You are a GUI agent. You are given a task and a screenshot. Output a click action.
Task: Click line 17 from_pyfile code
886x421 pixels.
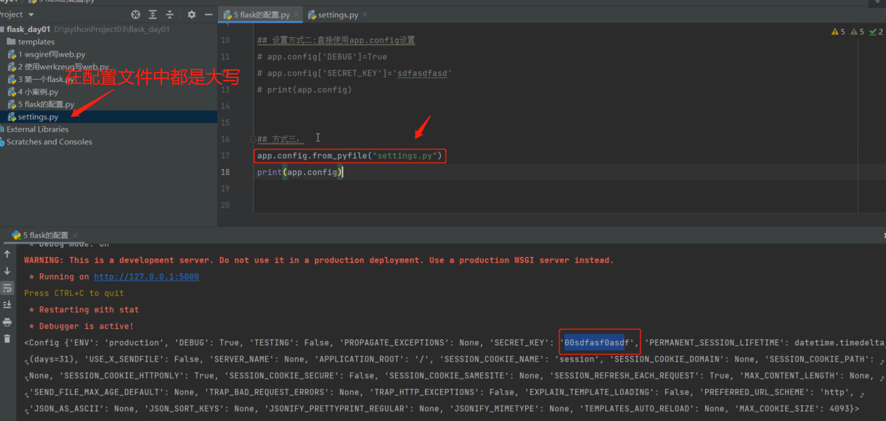pyautogui.click(x=350, y=156)
